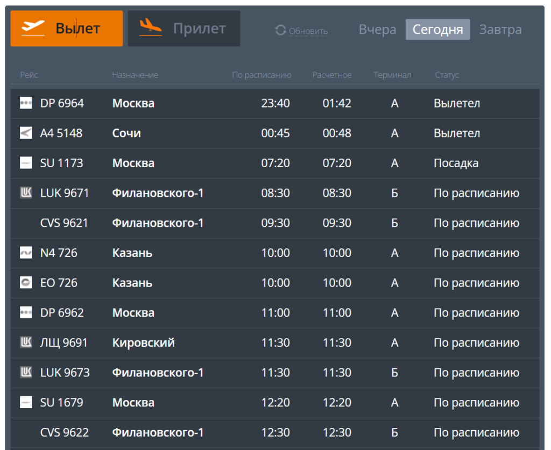The image size is (551, 450).
Task: Click airline logo for A4 5148
Action: tap(26, 133)
